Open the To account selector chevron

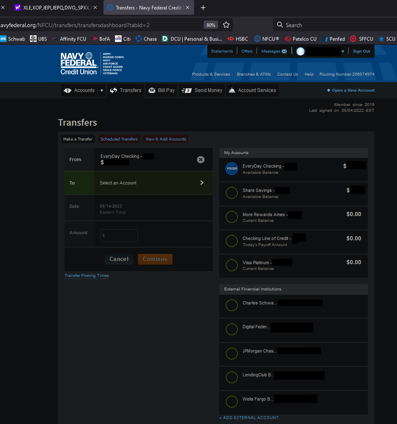coord(202,183)
